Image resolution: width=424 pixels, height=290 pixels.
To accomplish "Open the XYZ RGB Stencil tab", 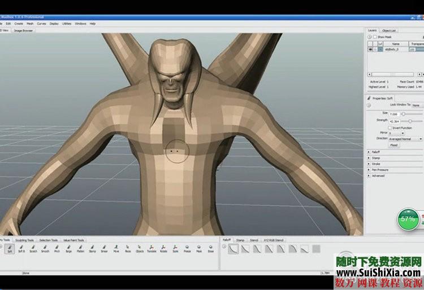I will click(x=274, y=240).
